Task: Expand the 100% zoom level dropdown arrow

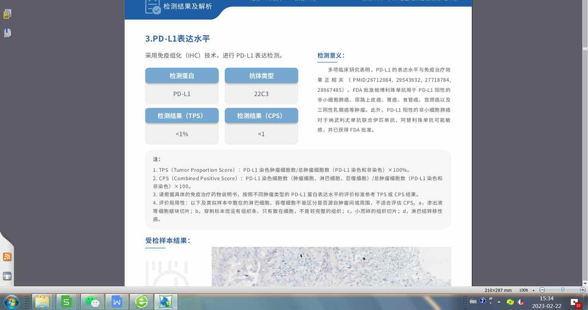Action: tap(533, 291)
